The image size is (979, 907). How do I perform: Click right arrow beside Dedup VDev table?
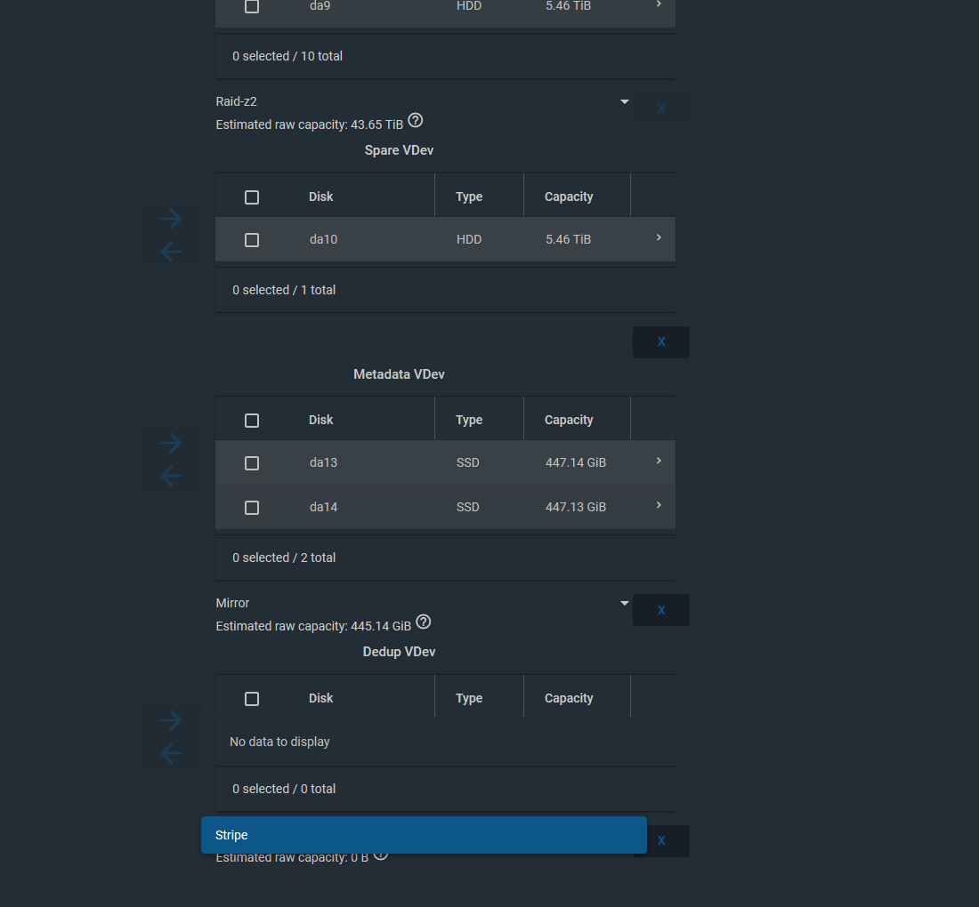click(x=171, y=720)
